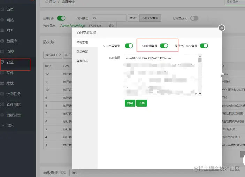Click the 端口 input next to dropdown
Screen dimensions: 245x177
click(x=68, y=55)
